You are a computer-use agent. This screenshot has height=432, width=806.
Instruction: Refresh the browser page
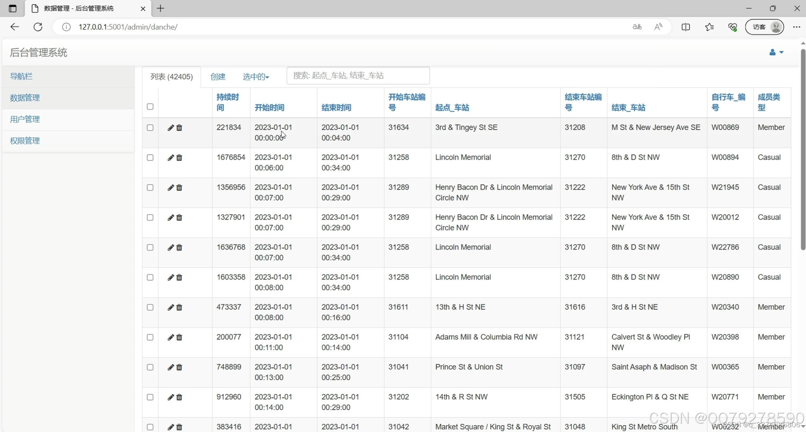click(x=38, y=27)
